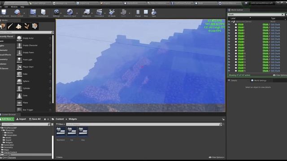Toggle the sources panel collapse icon
The width and height of the screenshot is (287, 161).
tap(52, 124)
